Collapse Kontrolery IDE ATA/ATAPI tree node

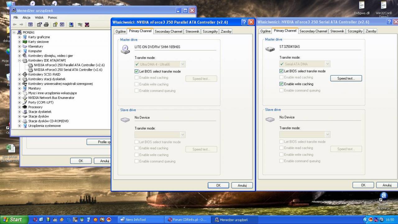point(19,60)
